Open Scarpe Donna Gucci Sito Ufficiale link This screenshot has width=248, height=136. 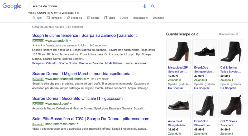[77, 98]
